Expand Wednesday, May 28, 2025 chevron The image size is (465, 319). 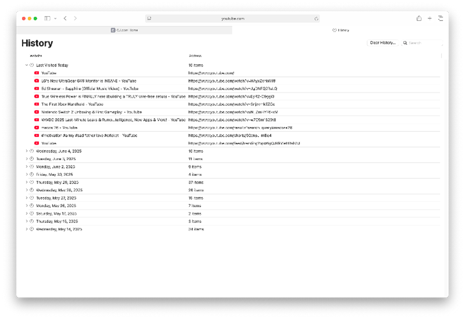(x=27, y=190)
